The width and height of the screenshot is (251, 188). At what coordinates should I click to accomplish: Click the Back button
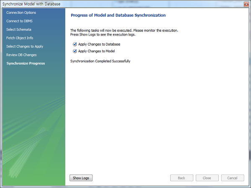click(182, 178)
